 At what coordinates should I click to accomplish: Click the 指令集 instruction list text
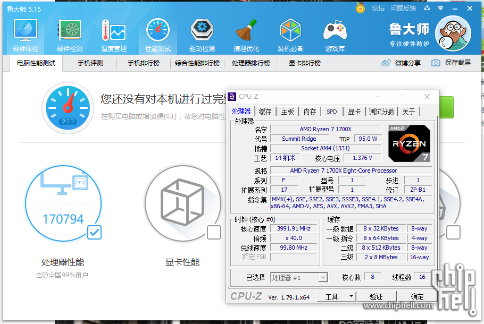pyautogui.click(x=351, y=203)
